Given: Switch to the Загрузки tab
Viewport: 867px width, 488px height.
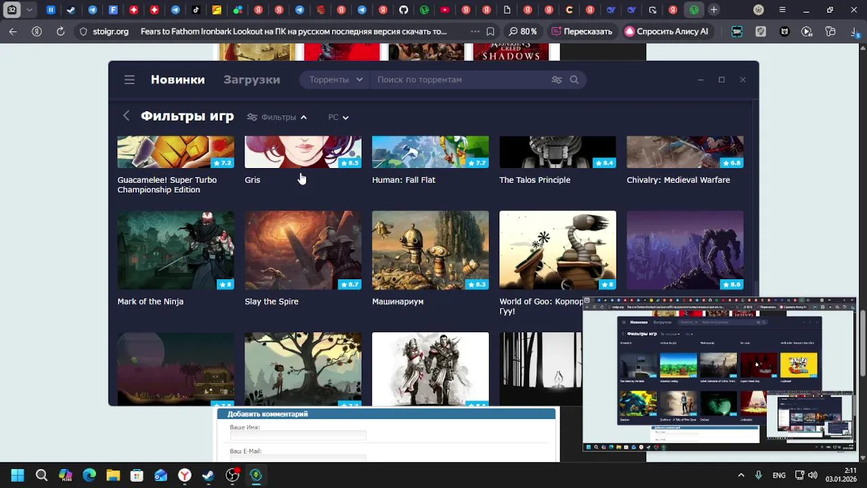Looking at the screenshot, I should pyautogui.click(x=251, y=79).
